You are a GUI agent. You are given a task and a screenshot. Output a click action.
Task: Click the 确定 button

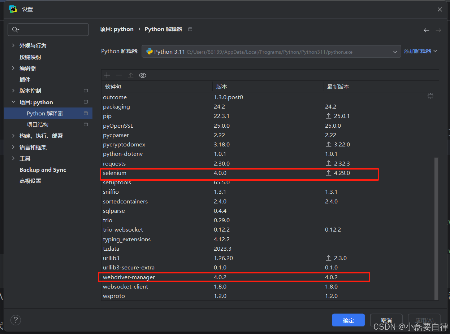pyautogui.click(x=349, y=320)
